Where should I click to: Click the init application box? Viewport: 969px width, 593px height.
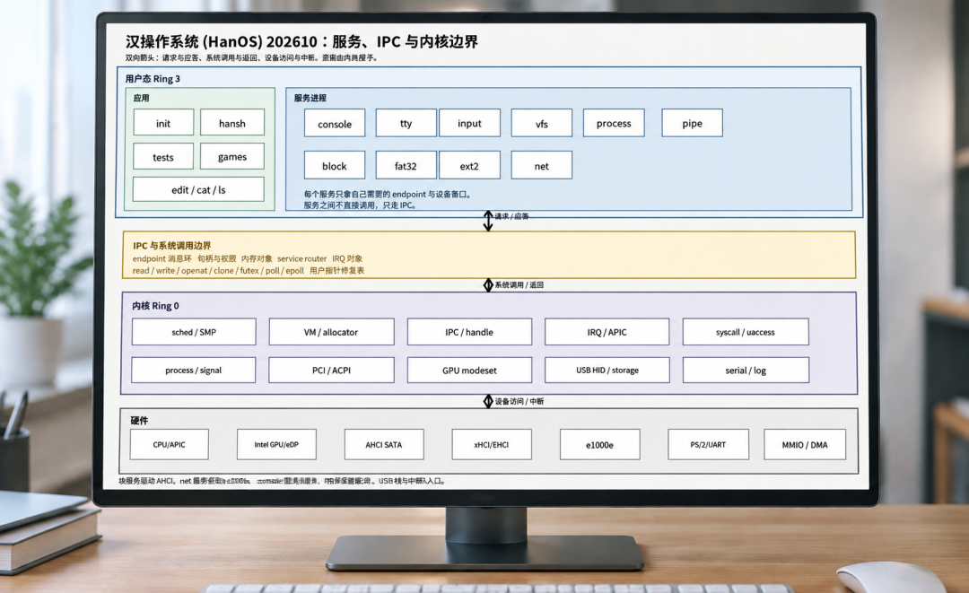pyautogui.click(x=163, y=122)
